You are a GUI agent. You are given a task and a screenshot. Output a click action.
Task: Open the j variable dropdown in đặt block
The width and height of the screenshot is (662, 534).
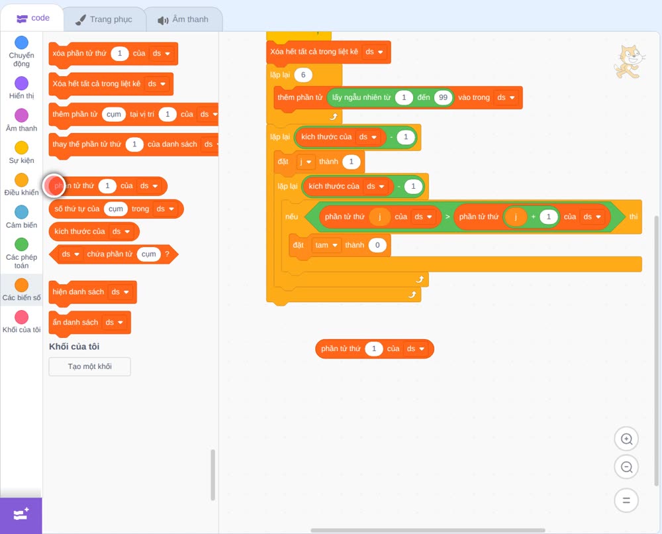click(306, 162)
